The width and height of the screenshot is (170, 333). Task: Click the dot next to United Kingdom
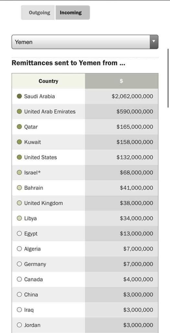19,203
